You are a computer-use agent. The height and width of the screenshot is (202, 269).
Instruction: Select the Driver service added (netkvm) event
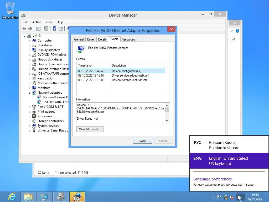pyautogui.click(x=121, y=75)
